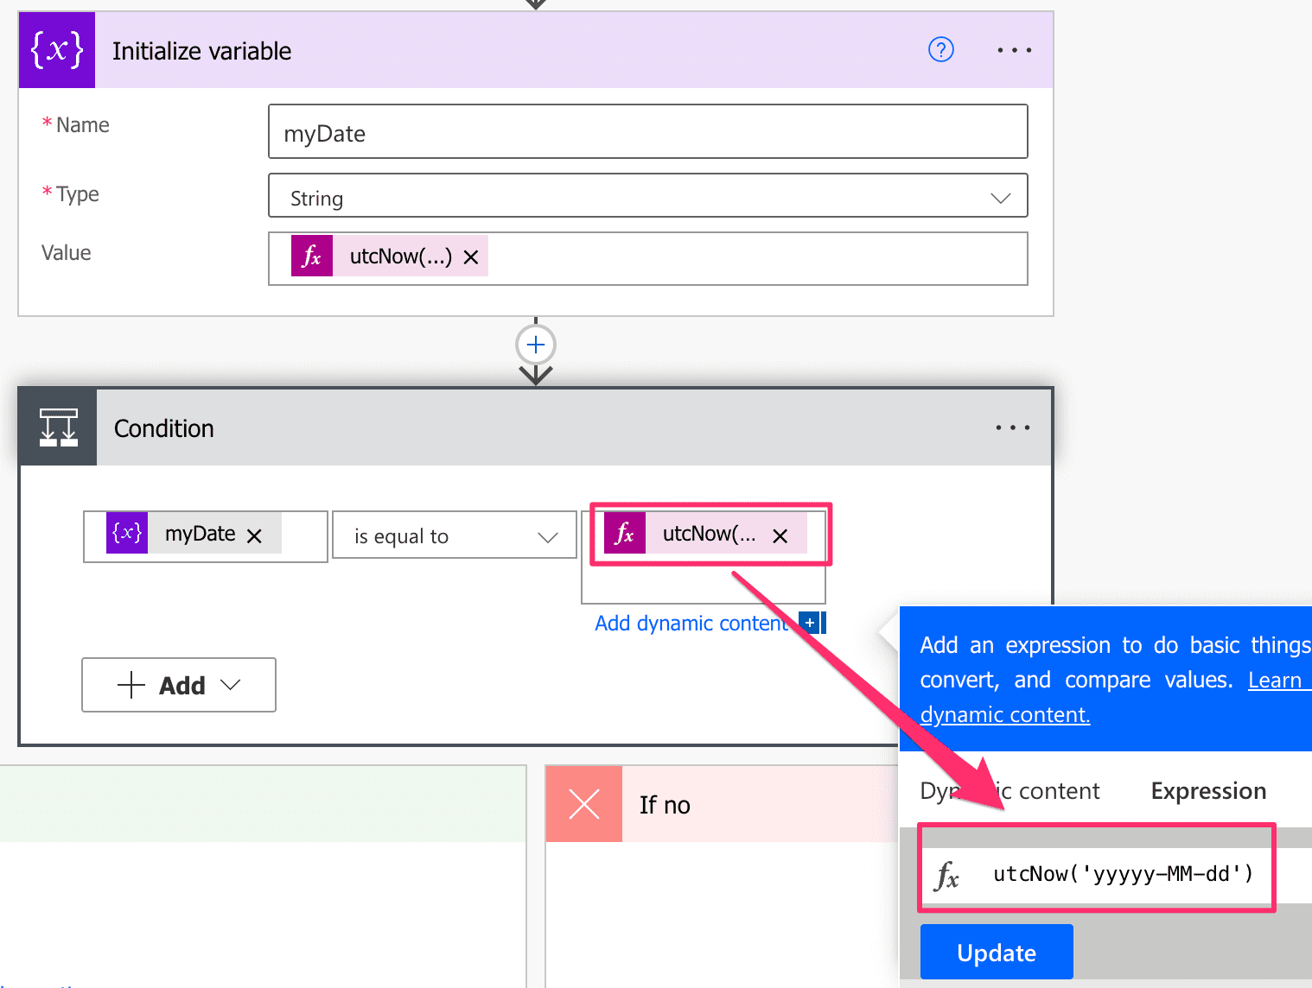
Task: Click the blue plus beside Add dynamic content
Action: click(811, 622)
